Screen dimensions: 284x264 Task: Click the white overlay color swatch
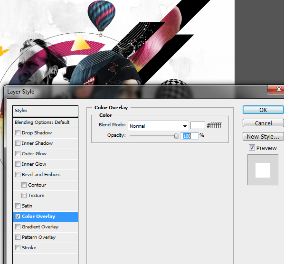coord(198,125)
